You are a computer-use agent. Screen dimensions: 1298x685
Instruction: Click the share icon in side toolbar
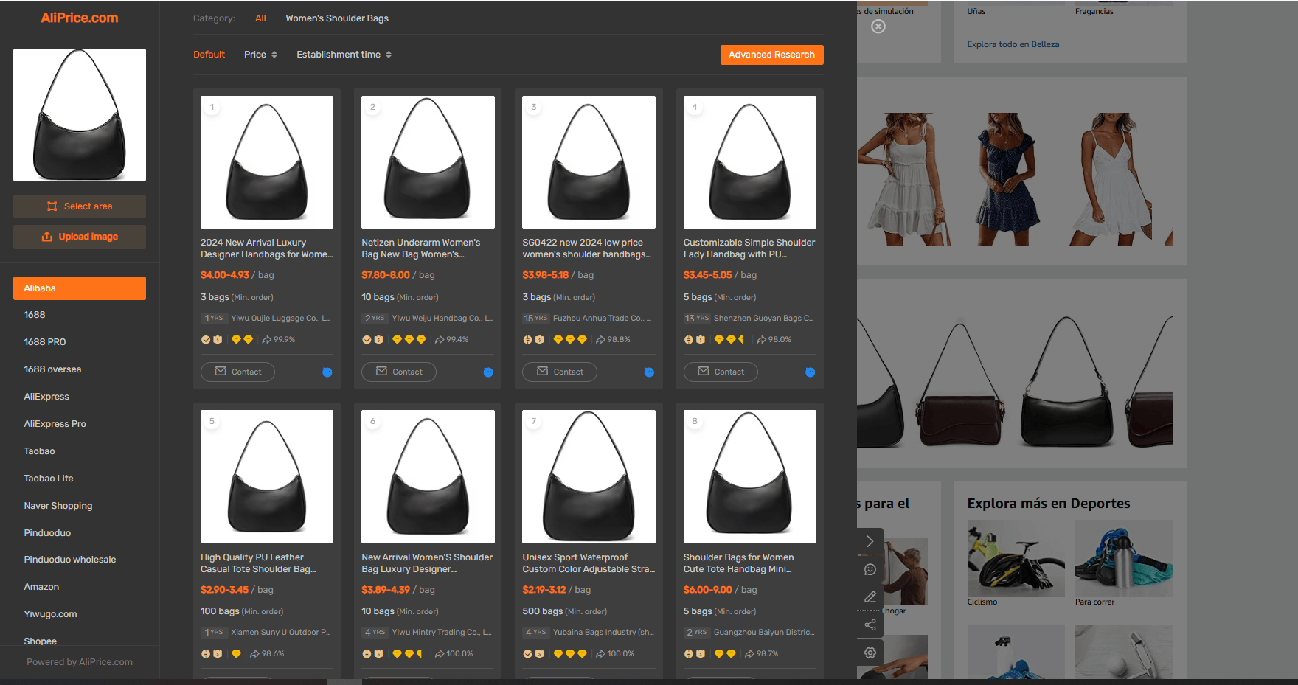[870, 625]
